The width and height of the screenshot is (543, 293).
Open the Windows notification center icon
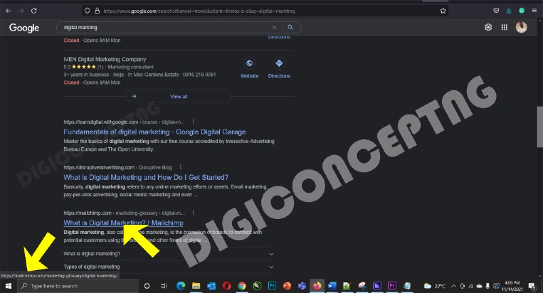coord(532,286)
